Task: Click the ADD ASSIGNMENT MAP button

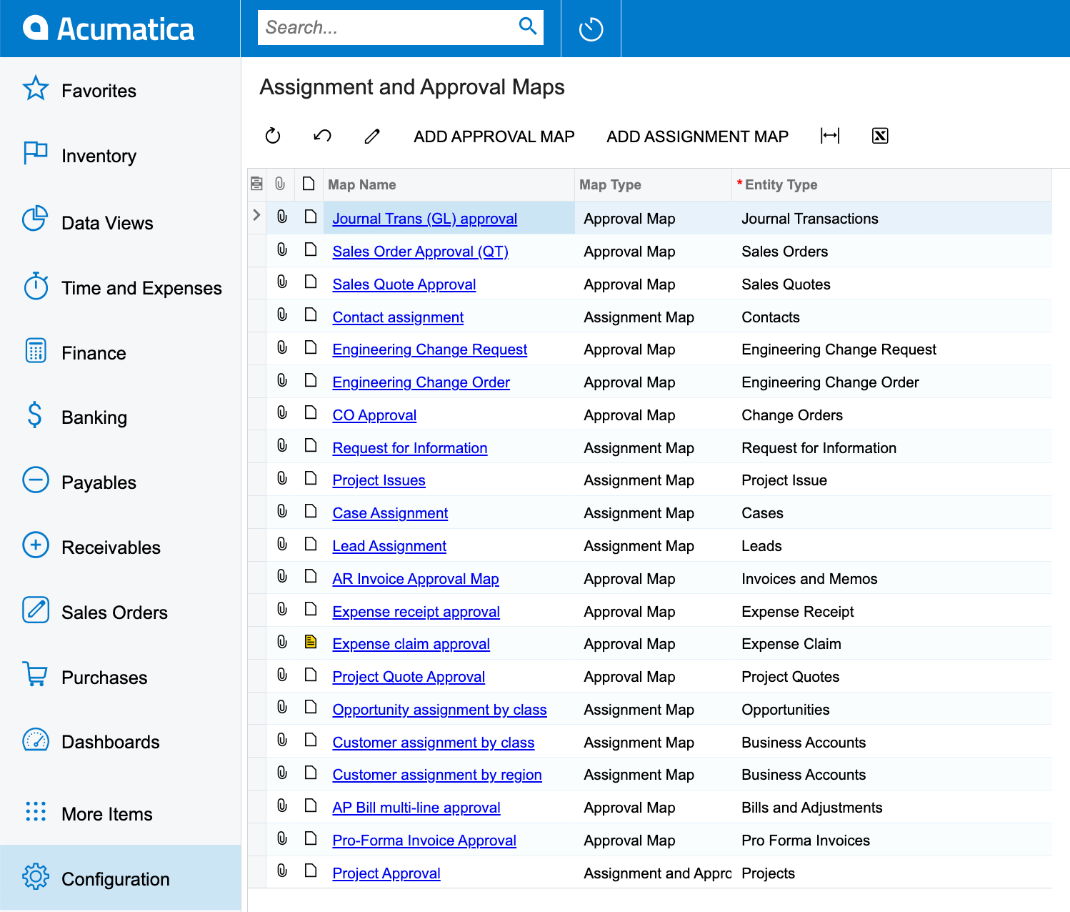Action: pos(698,137)
